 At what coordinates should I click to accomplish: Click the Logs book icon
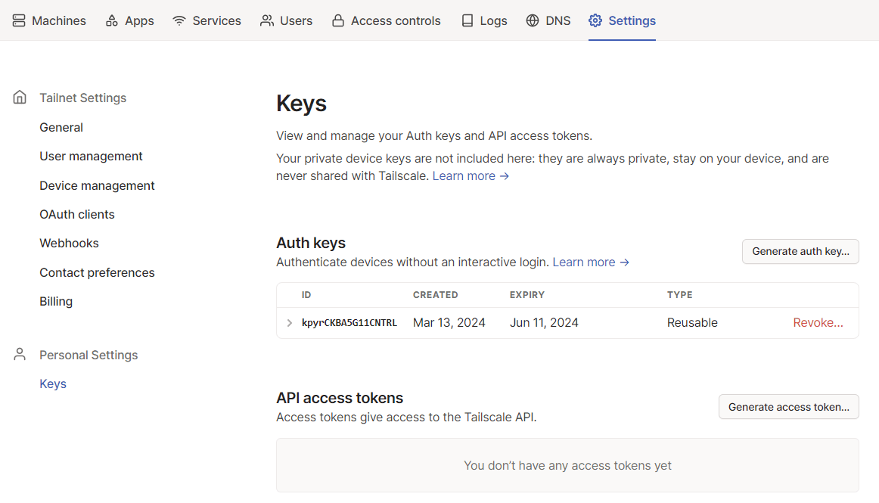pos(467,20)
